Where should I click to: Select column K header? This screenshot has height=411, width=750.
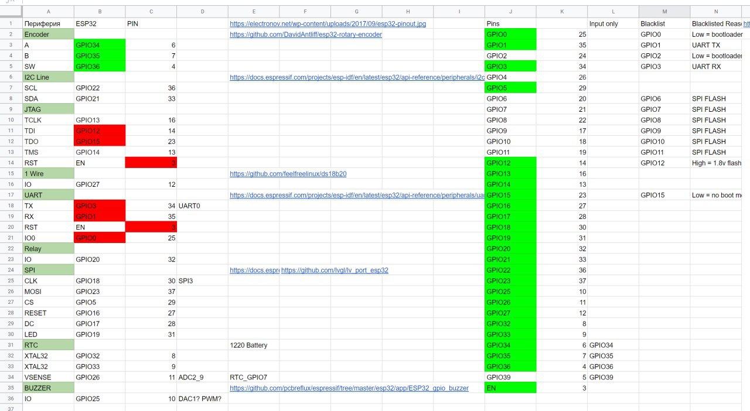[562, 12]
